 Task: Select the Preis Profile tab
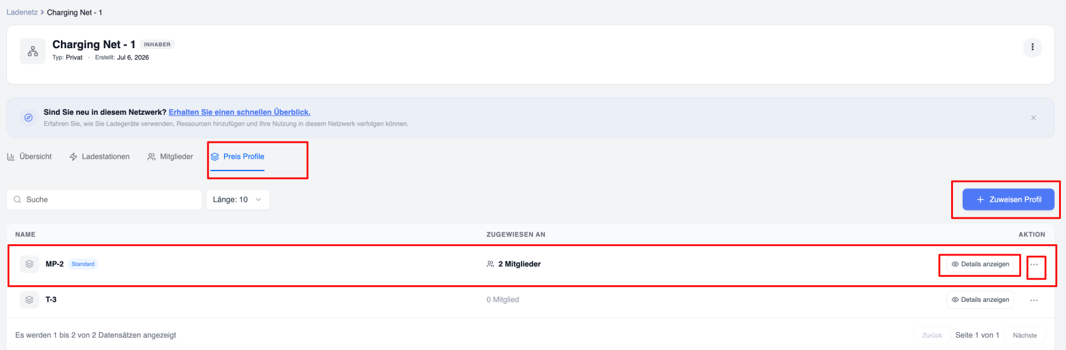point(237,157)
